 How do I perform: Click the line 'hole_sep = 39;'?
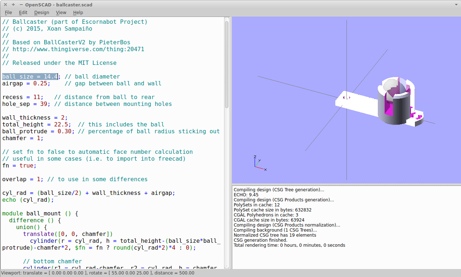tap(26, 104)
